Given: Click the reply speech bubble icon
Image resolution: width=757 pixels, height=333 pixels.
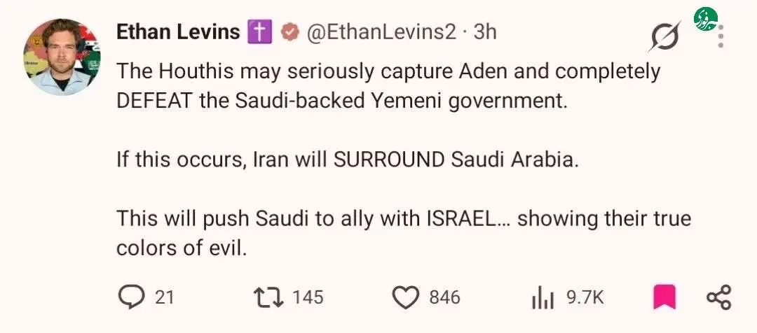Looking at the screenshot, I should [130, 297].
